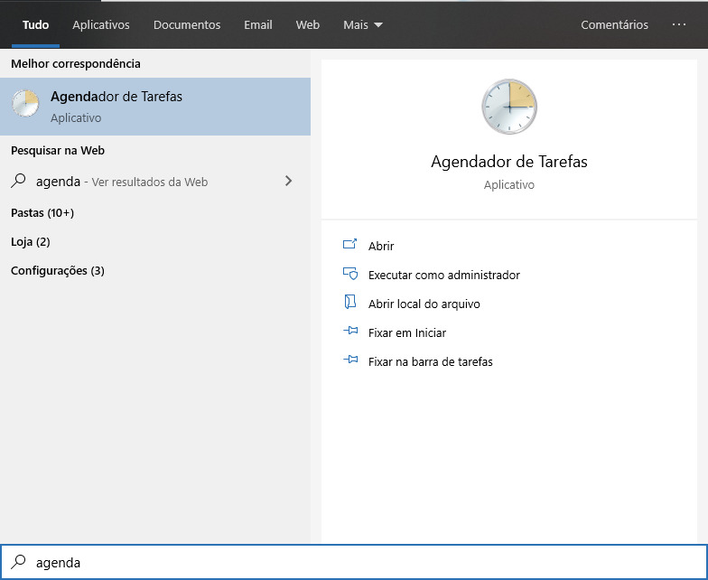Show Loja (2) results

(31, 242)
